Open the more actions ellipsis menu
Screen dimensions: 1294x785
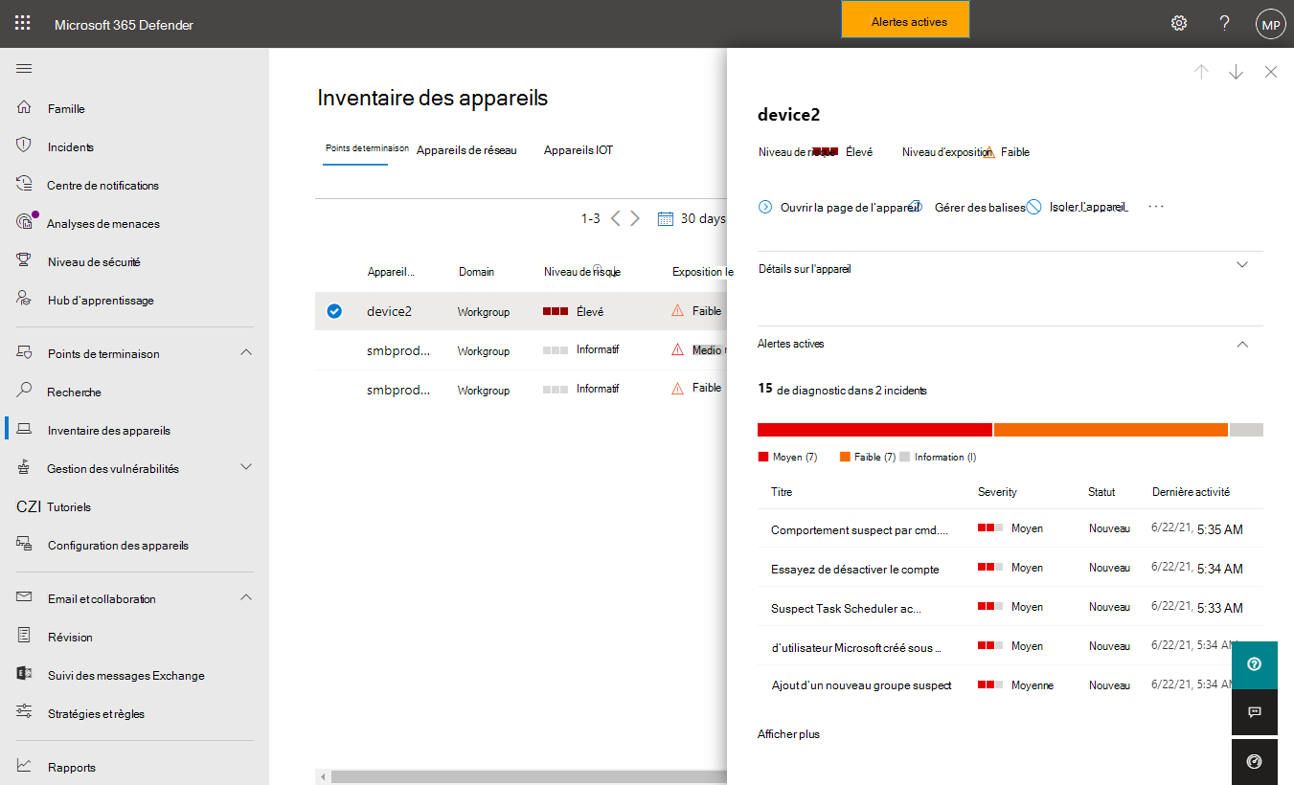[x=1156, y=207]
